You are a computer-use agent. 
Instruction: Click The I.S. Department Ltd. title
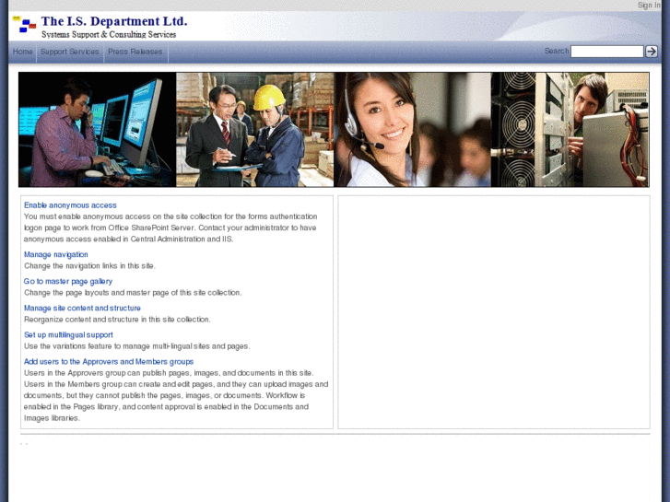click(114, 21)
